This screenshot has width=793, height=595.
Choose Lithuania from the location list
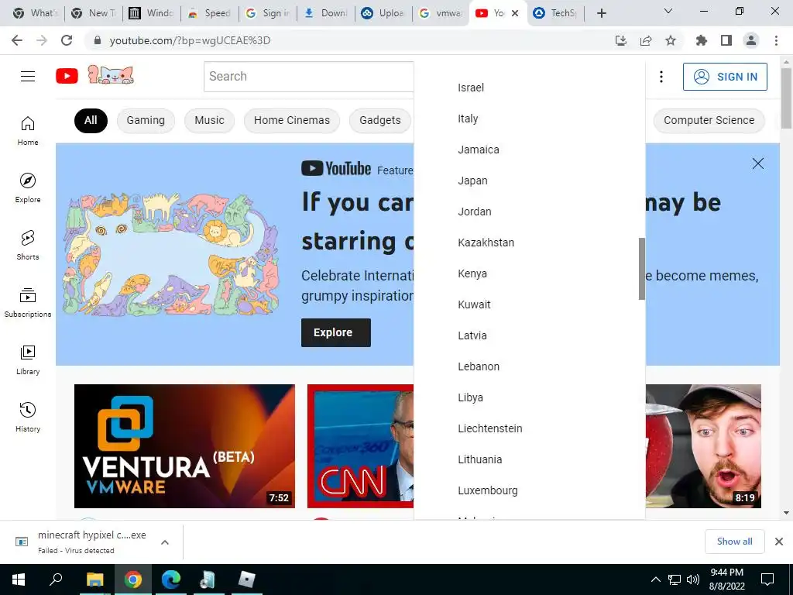(530, 459)
